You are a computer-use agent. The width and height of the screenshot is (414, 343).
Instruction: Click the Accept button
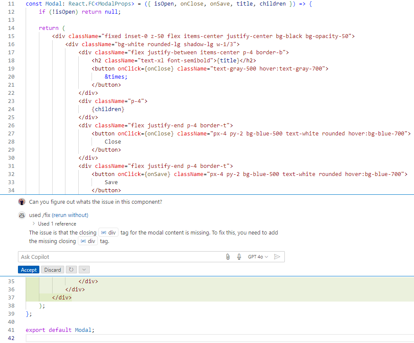[x=29, y=270]
